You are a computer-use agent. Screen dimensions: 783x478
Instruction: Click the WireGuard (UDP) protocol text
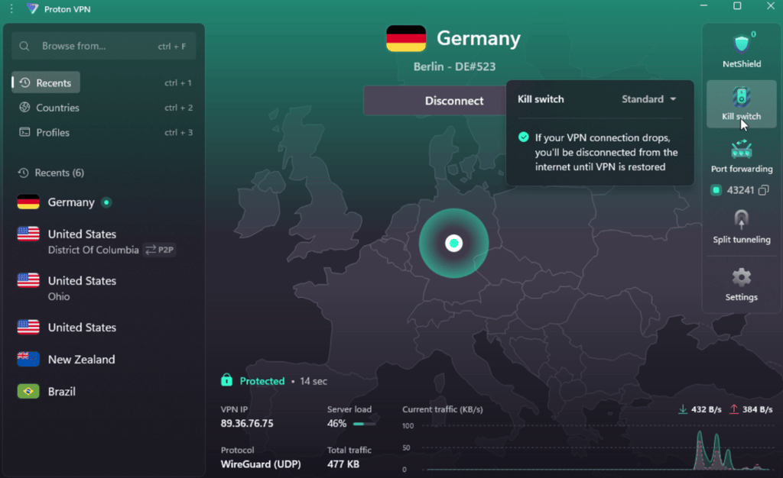(x=261, y=464)
